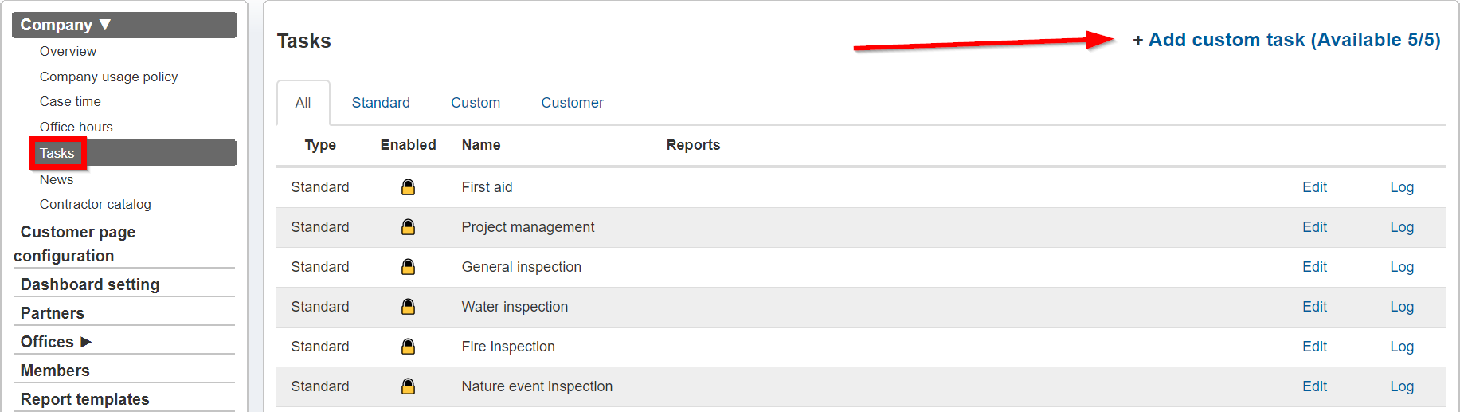Switch to the Custom tab
The width and height of the screenshot is (1460, 412).
(476, 103)
